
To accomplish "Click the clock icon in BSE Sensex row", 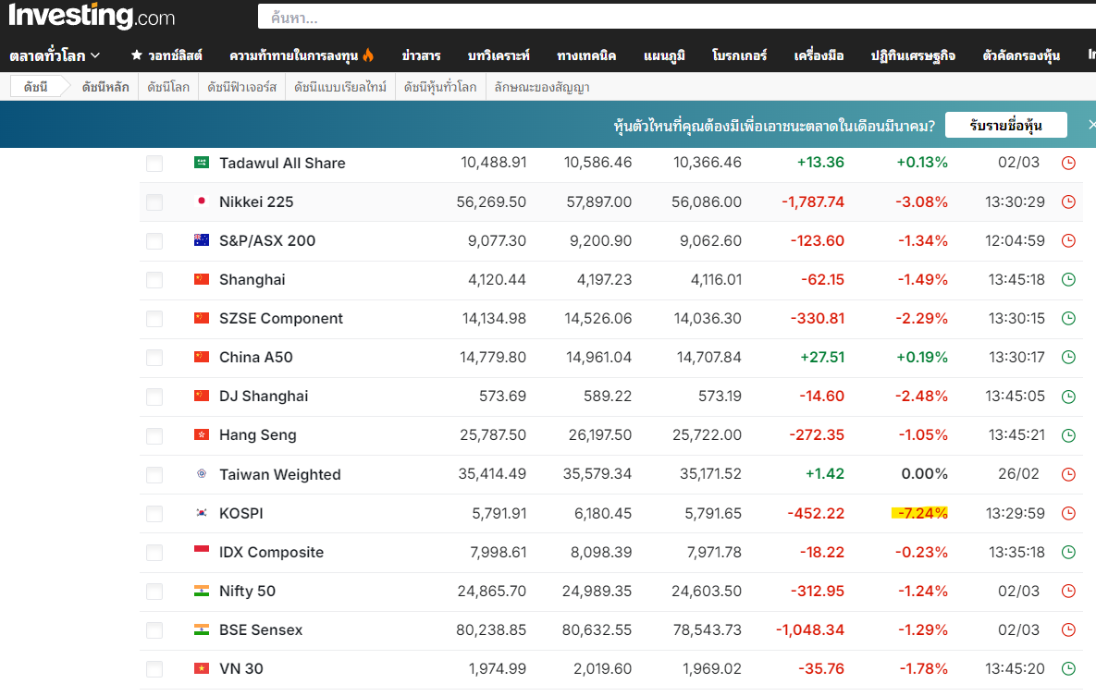I will click(x=1068, y=629).
